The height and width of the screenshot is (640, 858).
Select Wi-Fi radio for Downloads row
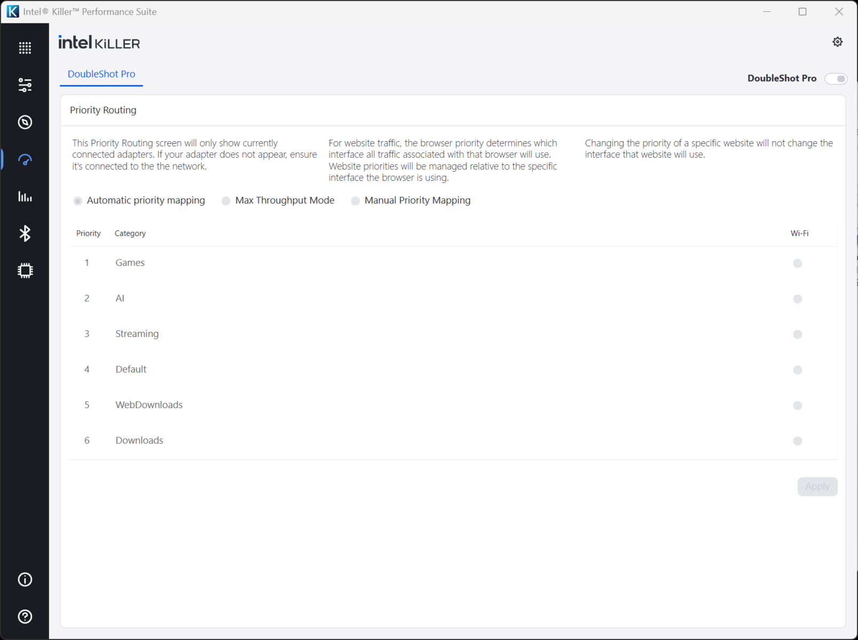pyautogui.click(x=798, y=441)
